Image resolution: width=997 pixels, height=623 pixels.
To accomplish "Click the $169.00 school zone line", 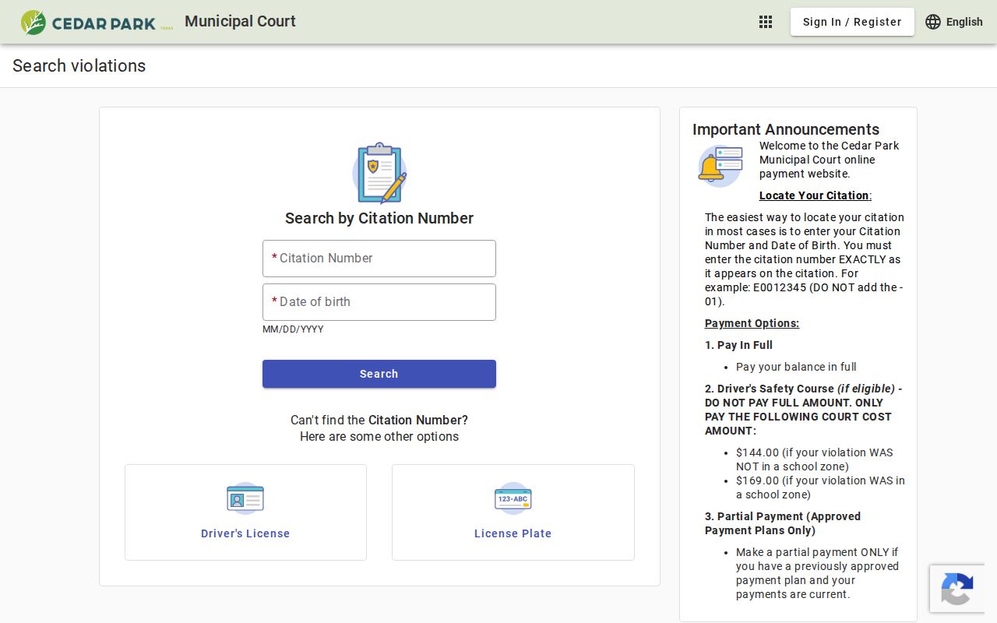I will pos(820,487).
